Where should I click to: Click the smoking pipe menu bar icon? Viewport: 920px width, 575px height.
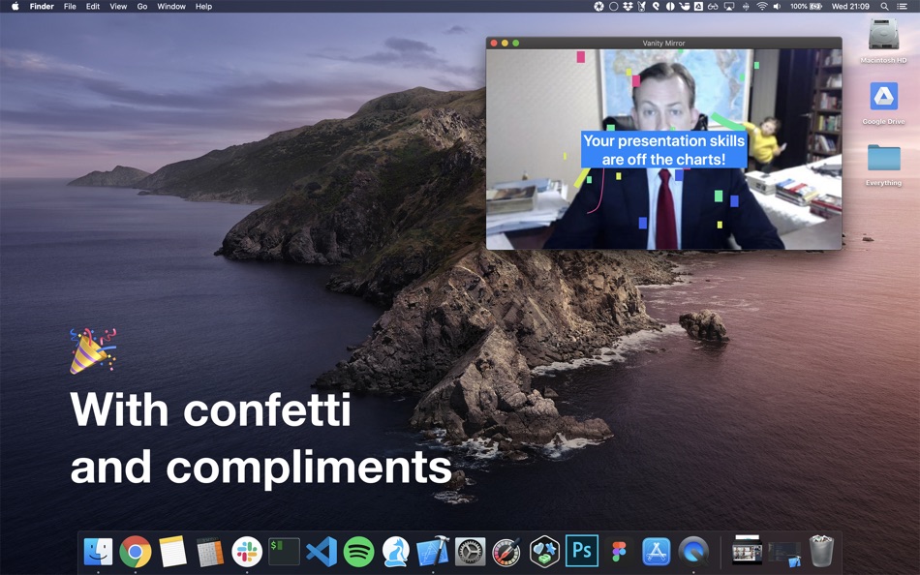pyautogui.click(x=684, y=7)
